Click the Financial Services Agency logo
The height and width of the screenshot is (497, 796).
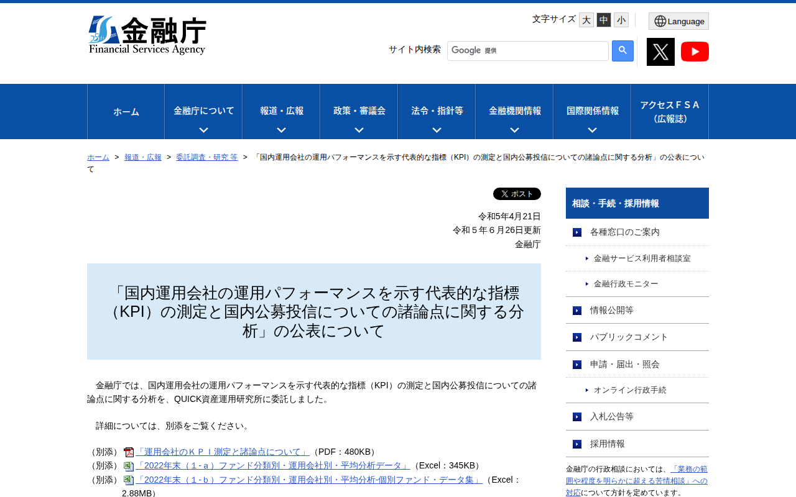pos(147,34)
